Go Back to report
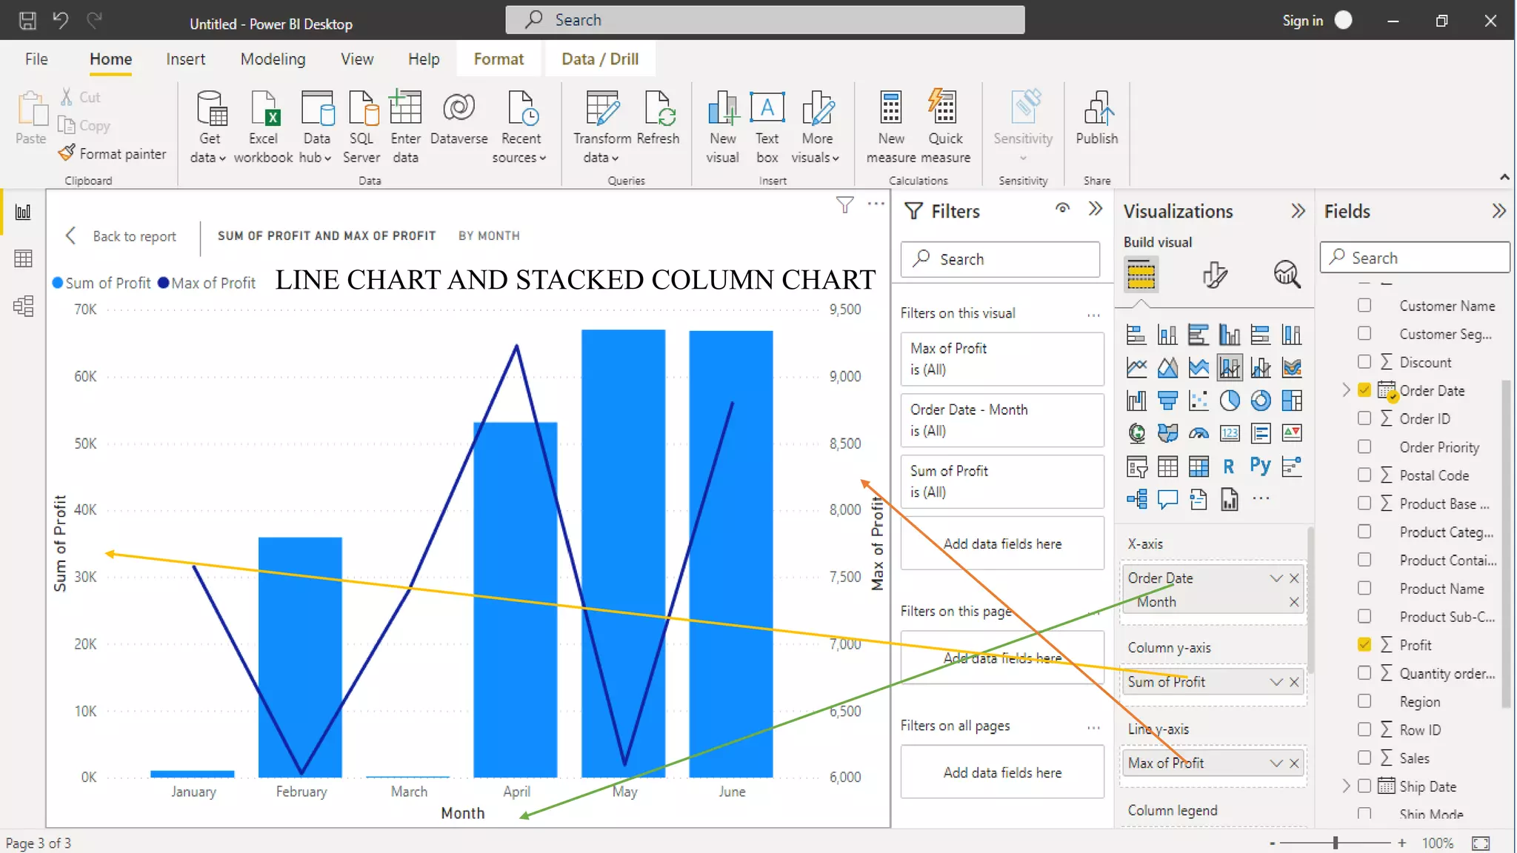Viewport: 1517px width, 853px height. tap(122, 236)
